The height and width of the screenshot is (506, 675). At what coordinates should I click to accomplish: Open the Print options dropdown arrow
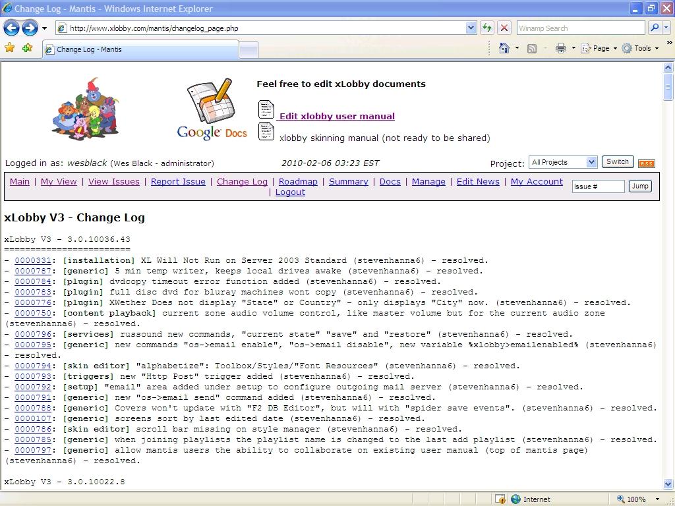573,48
